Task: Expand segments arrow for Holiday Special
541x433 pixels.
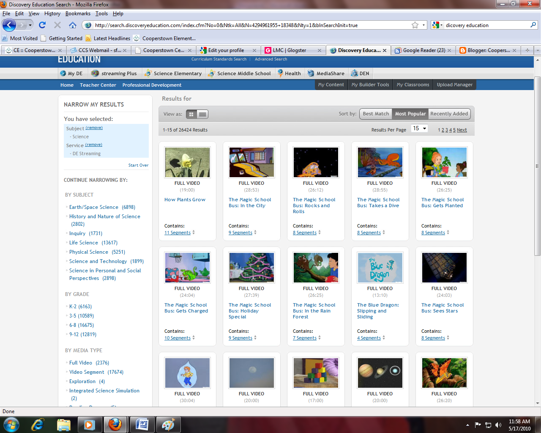Action: (255, 338)
